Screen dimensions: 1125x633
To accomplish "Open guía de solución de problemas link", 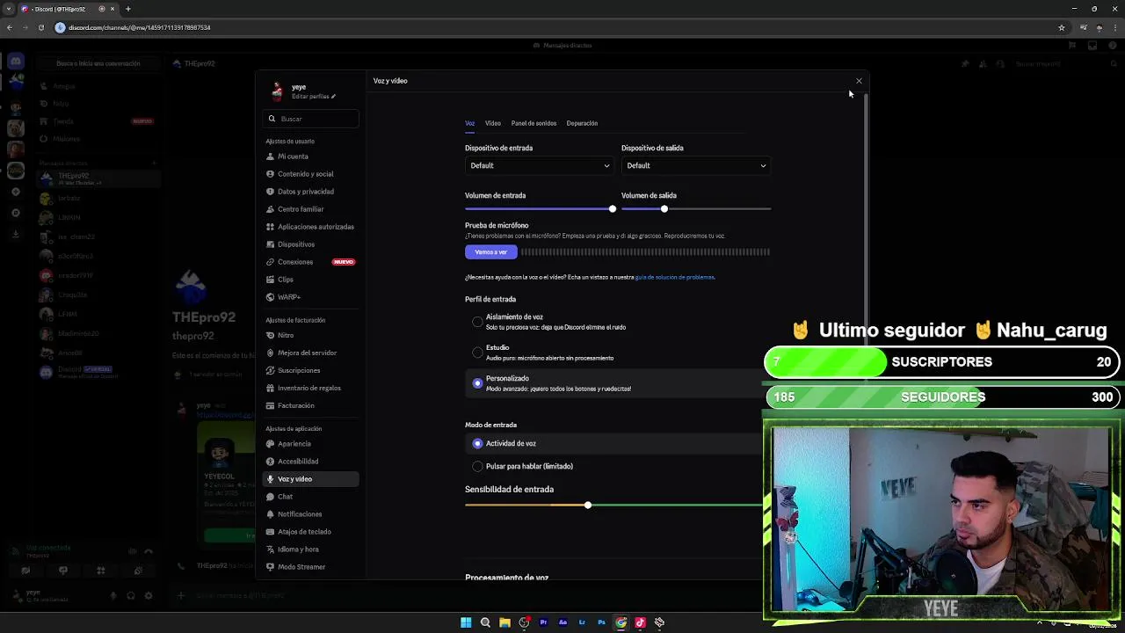I will coord(675,278).
